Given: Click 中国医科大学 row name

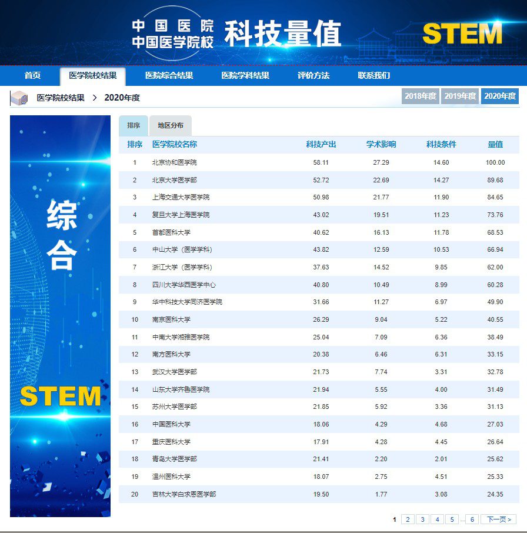Looking at the screenshot, I should click(171, 424).
